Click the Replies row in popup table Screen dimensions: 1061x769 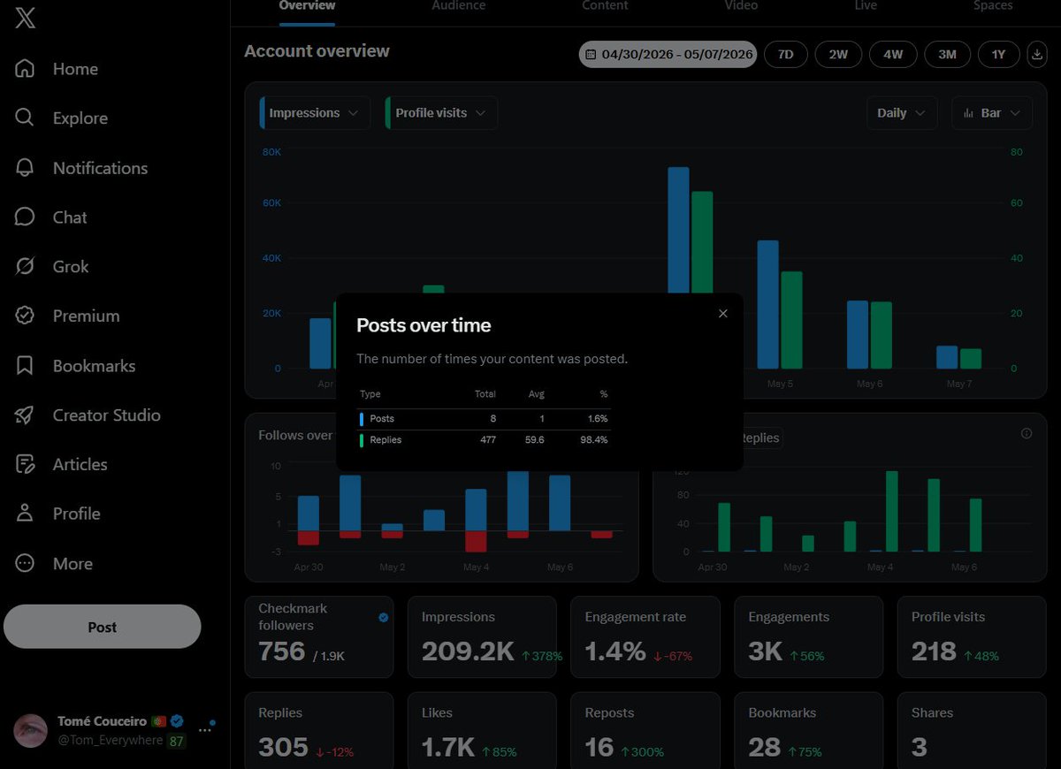point(484,440)
